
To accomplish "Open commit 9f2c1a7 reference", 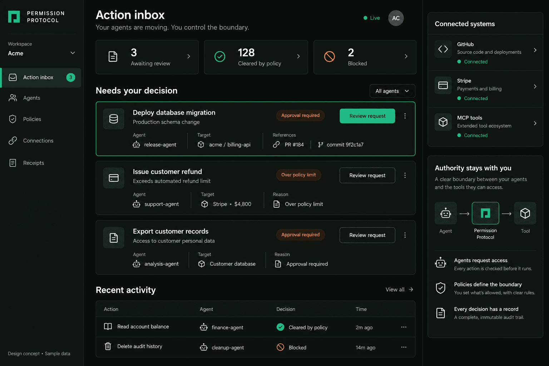I will pyautogui.click(x=345, y=145).
